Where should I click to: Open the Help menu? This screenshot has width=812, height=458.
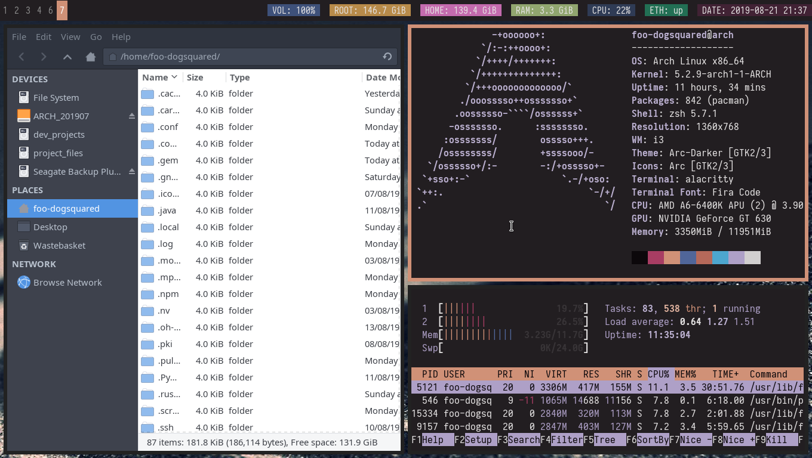(x=121, y=37)
